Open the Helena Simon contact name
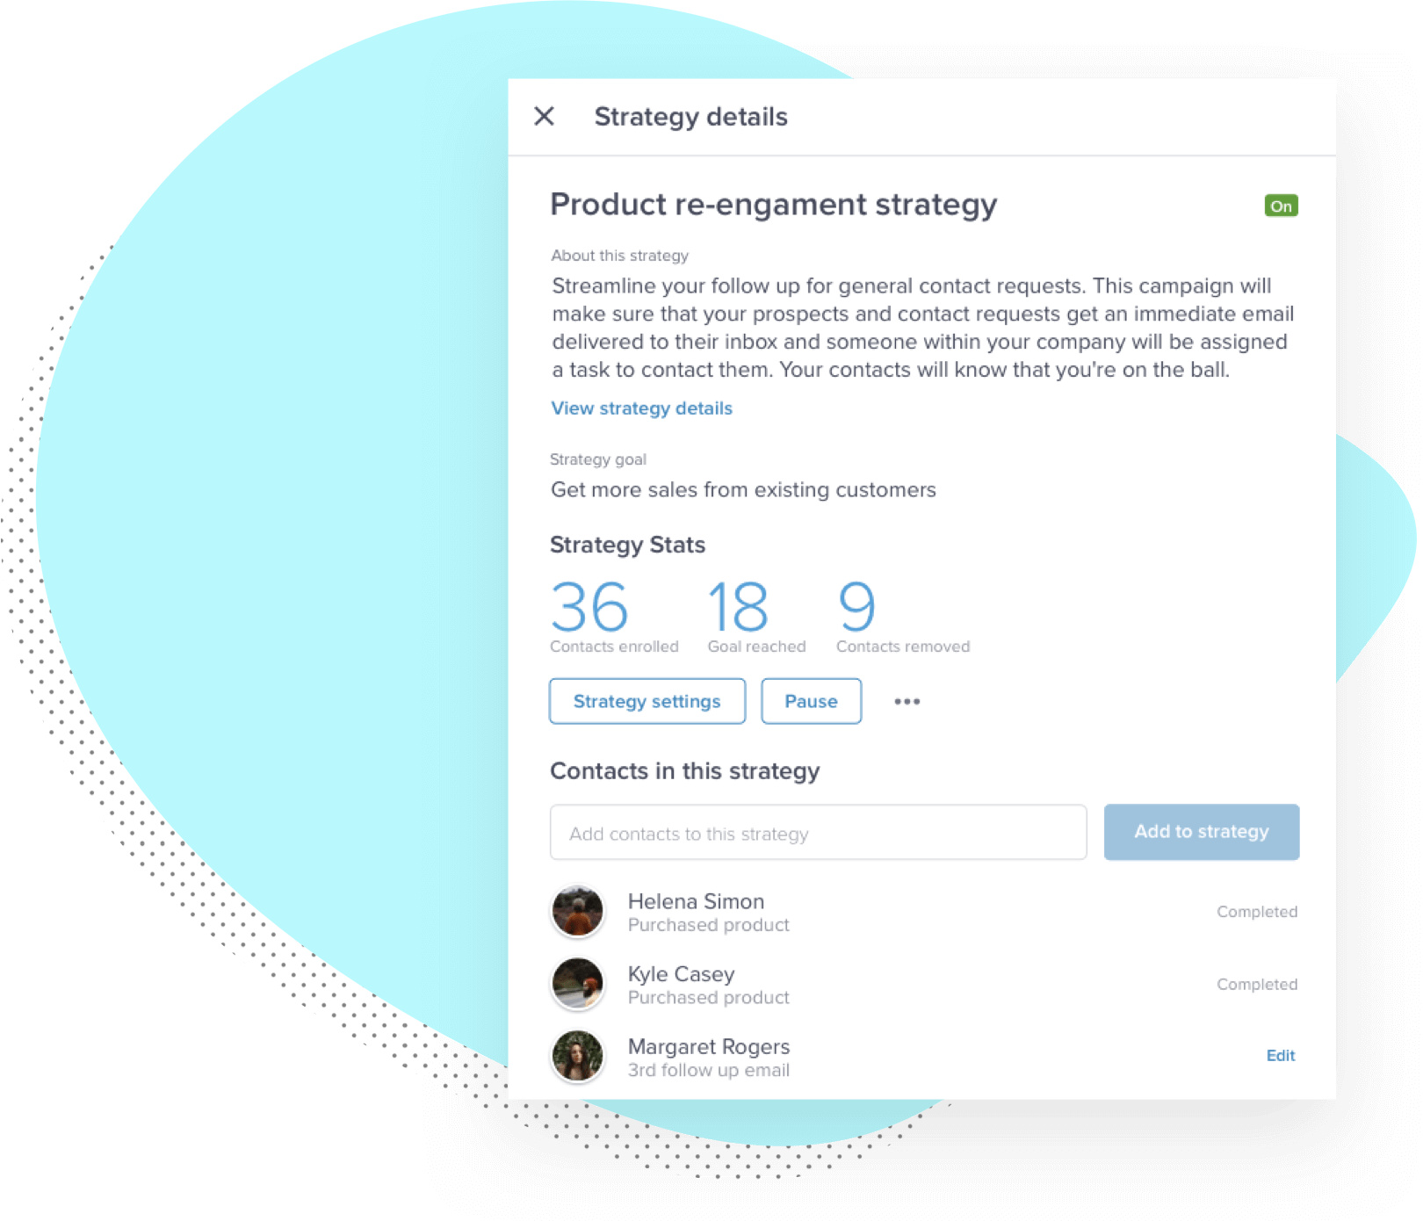Screen dimensions: 1423x1221 click(x=696, y=901)
